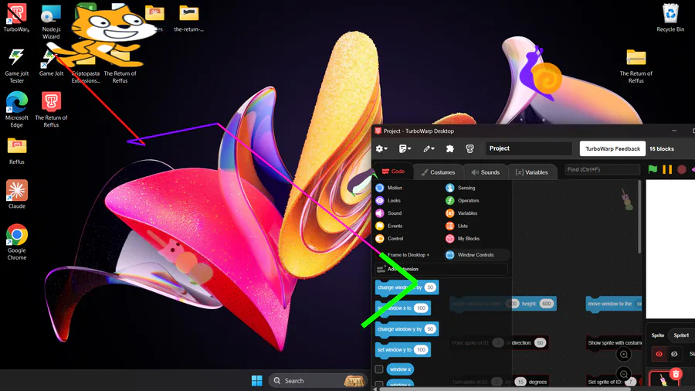This screenshot has height=391, width=695.
Task: Open The Return of Reffus TurboWarp shortcut
Action: coord(51,110)
